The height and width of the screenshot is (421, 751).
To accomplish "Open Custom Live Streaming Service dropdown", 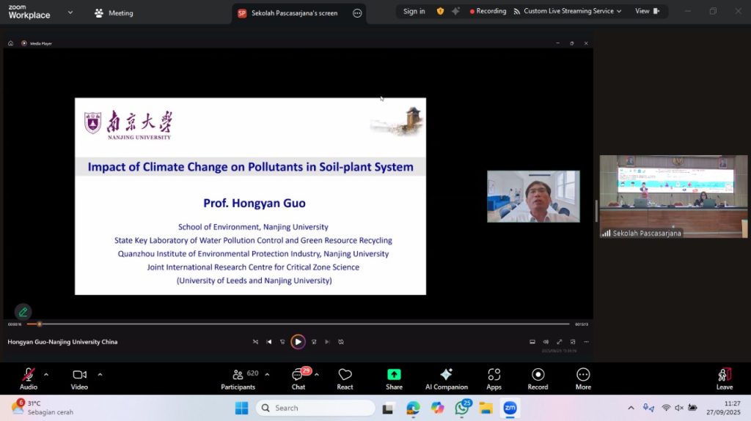I will tap(568, 11).
